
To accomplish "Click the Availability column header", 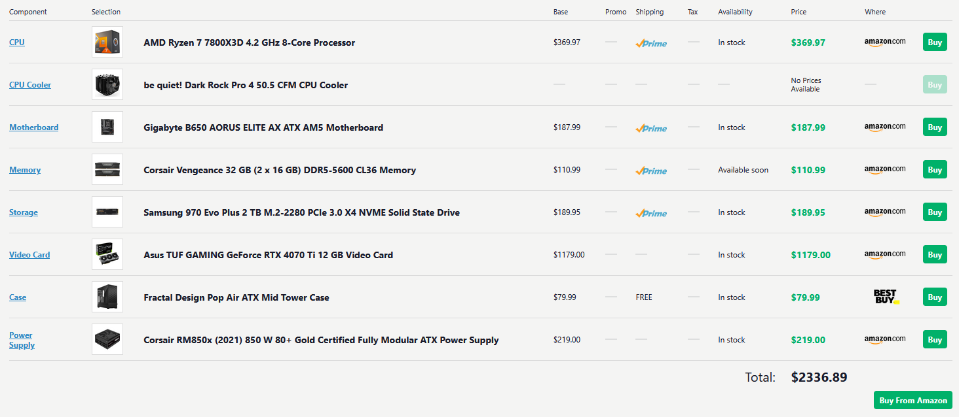I will 735,12.
